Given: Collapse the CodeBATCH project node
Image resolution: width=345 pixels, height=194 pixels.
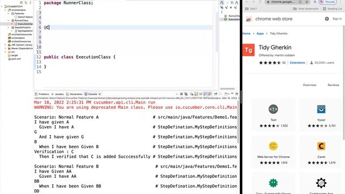Looking at the screenshot, I should tap(2, 6).
